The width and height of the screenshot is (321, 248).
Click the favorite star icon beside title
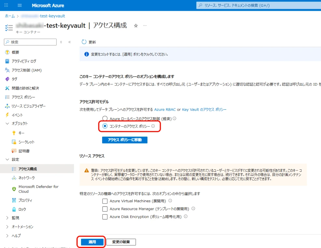coord(136,26)
